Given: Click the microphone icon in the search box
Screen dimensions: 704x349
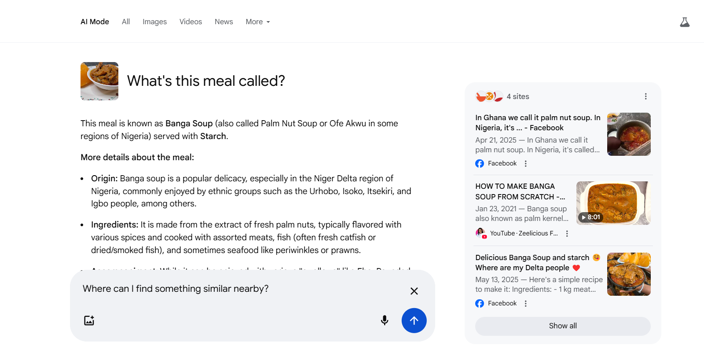Looking at the screenshot, I should click(x=385, y=320).
